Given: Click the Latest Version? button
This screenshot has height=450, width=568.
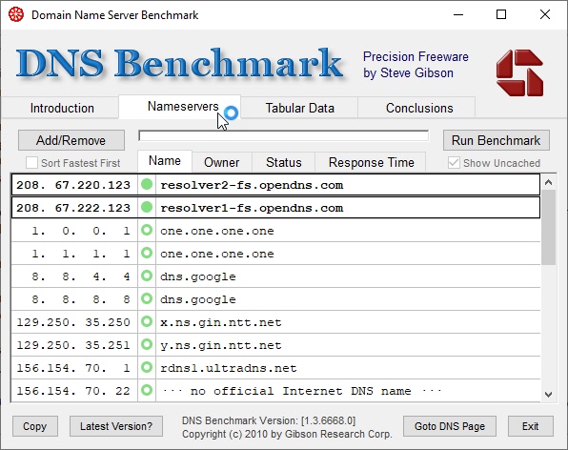Looking at the screenshot, I should click(x=116, y=426).
